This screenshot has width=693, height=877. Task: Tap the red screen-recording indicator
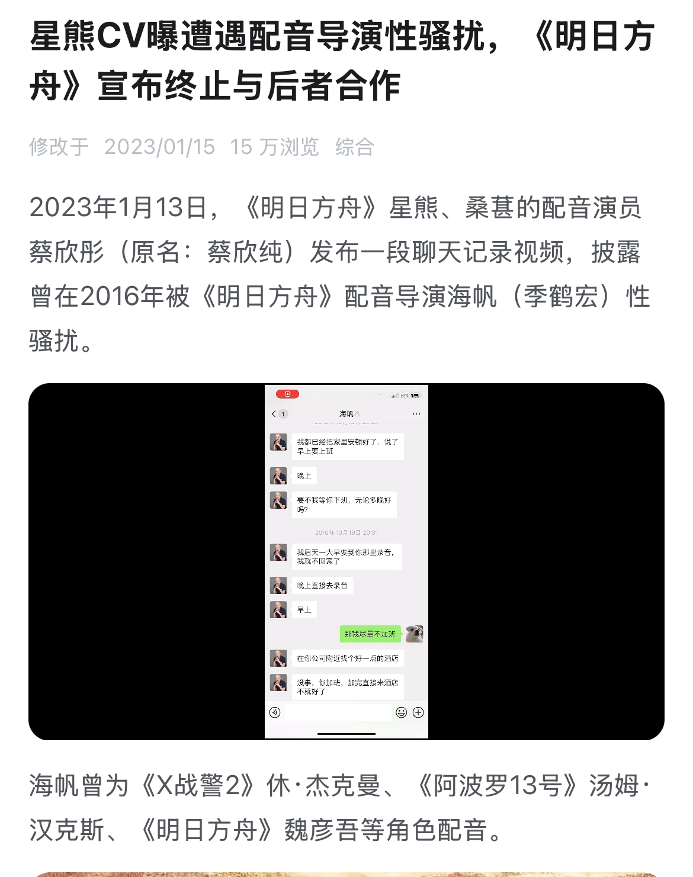click(x=288, y=394)
